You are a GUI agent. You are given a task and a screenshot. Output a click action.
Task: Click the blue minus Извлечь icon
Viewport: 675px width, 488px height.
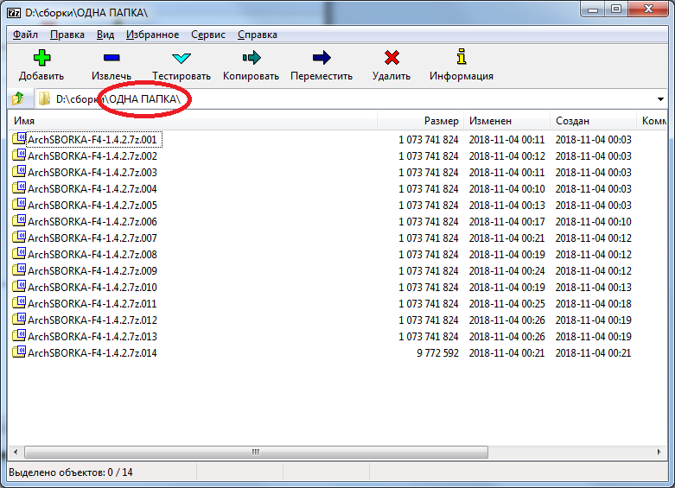point(111,58)
